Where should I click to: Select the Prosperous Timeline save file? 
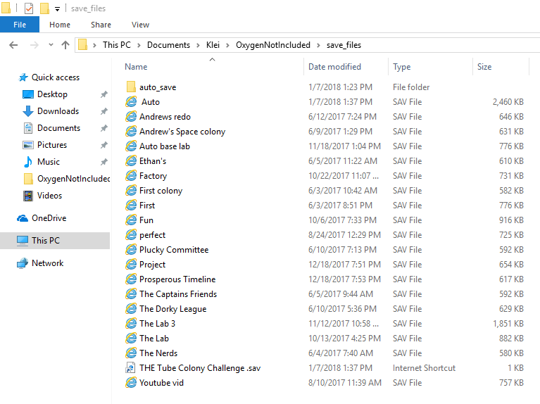(177, 279)
